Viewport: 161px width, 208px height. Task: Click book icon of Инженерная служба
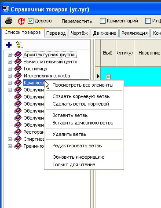pyautogui.click(x=18, y=76)
